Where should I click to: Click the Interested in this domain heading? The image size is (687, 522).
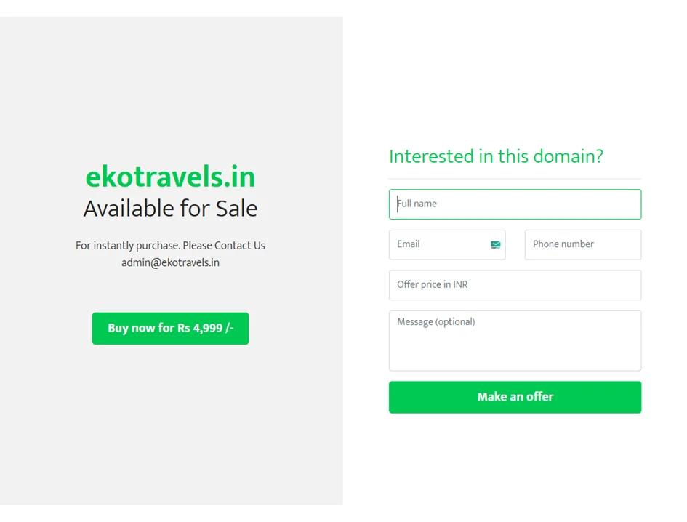click(496, 156)
